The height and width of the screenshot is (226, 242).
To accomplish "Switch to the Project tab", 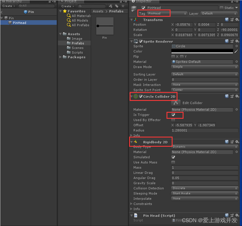I will coord(71,1).
